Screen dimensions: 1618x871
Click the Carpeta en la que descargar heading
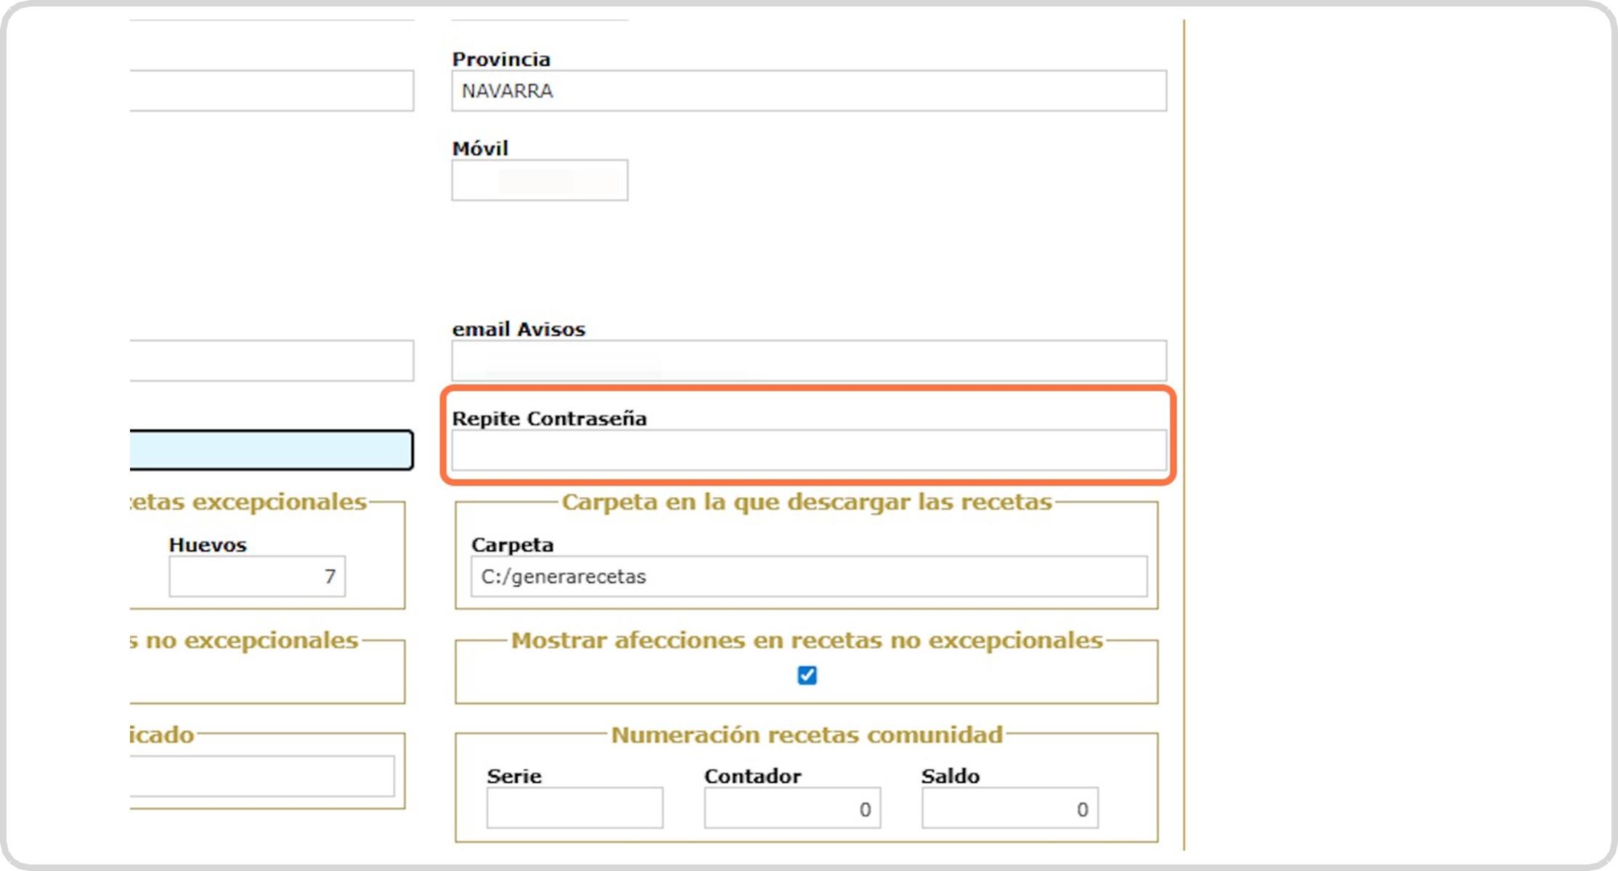coord(807,502)
